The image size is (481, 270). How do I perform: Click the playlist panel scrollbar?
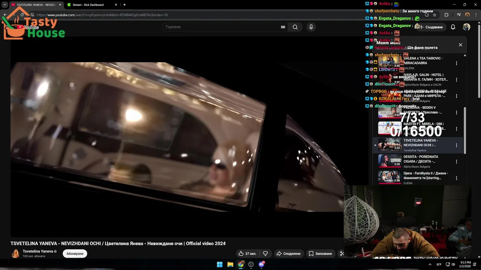pos(465,130)
